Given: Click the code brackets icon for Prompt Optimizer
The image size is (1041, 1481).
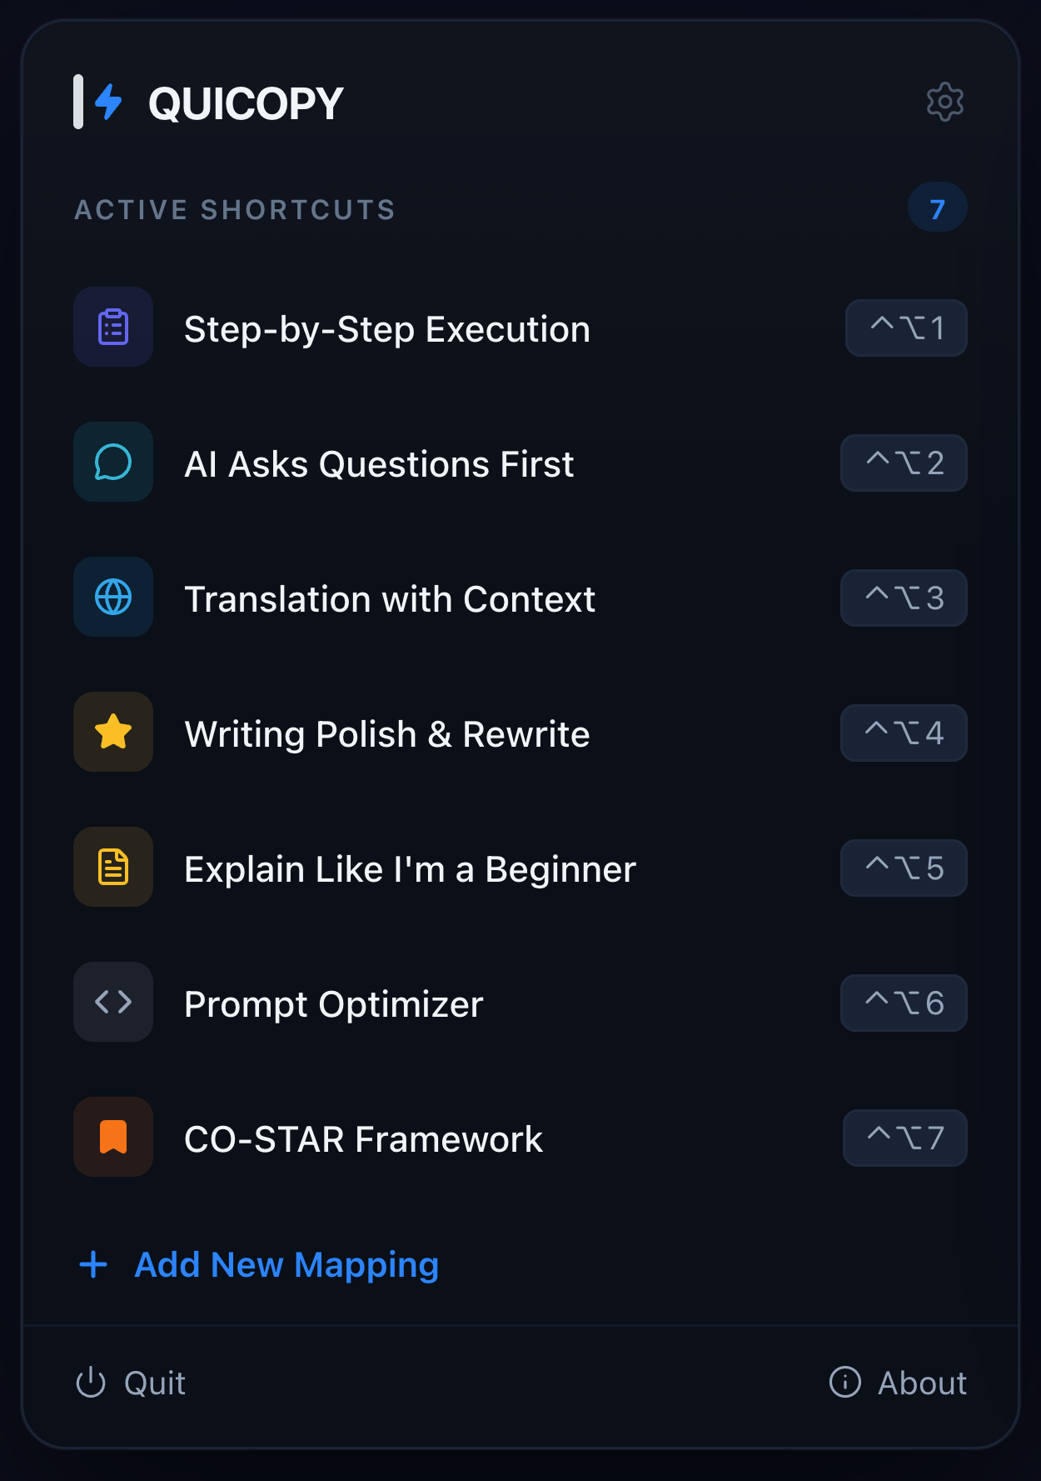Looking at the screenshot, I should pyautogui.click(x=113, y=1003).
